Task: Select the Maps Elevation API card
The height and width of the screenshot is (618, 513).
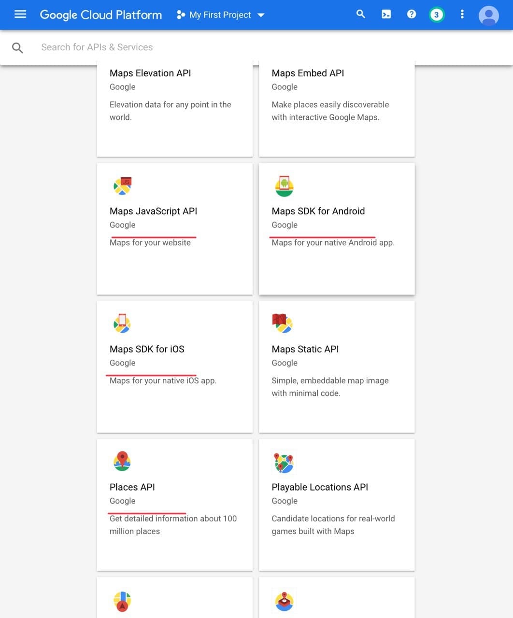Action: pos(174,110)
